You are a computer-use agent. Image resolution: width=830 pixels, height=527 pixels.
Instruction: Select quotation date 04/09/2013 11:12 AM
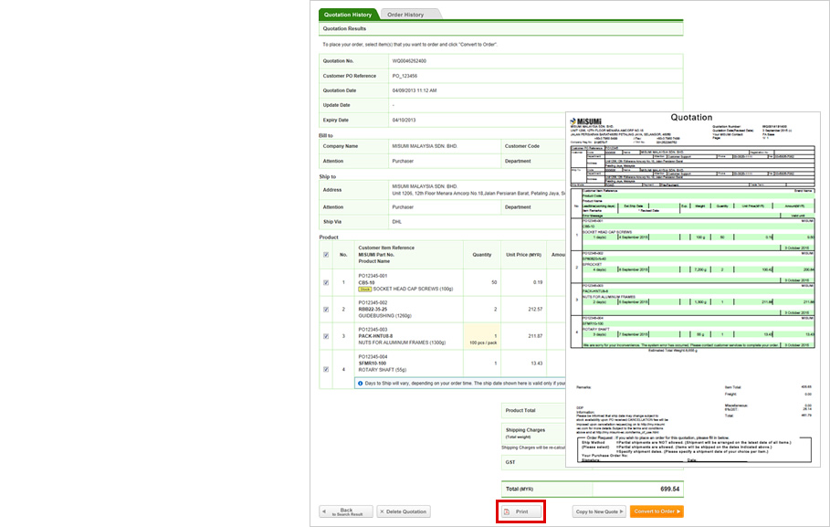pyautogui.click(x=415, y=90)
